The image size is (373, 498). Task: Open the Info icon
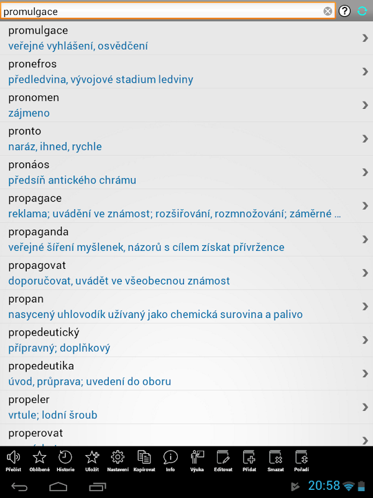pyautogui.click(x=170, y=459)
